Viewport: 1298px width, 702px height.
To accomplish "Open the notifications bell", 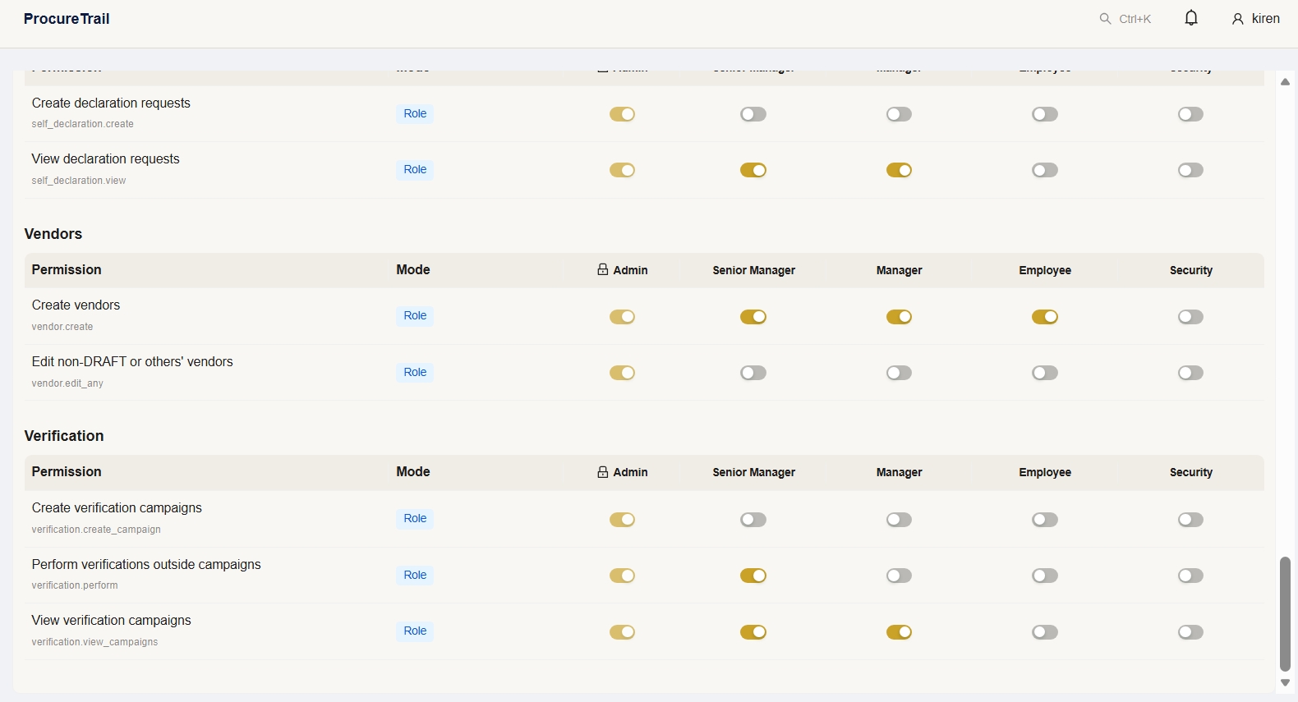I will [x=1191, y=18].
